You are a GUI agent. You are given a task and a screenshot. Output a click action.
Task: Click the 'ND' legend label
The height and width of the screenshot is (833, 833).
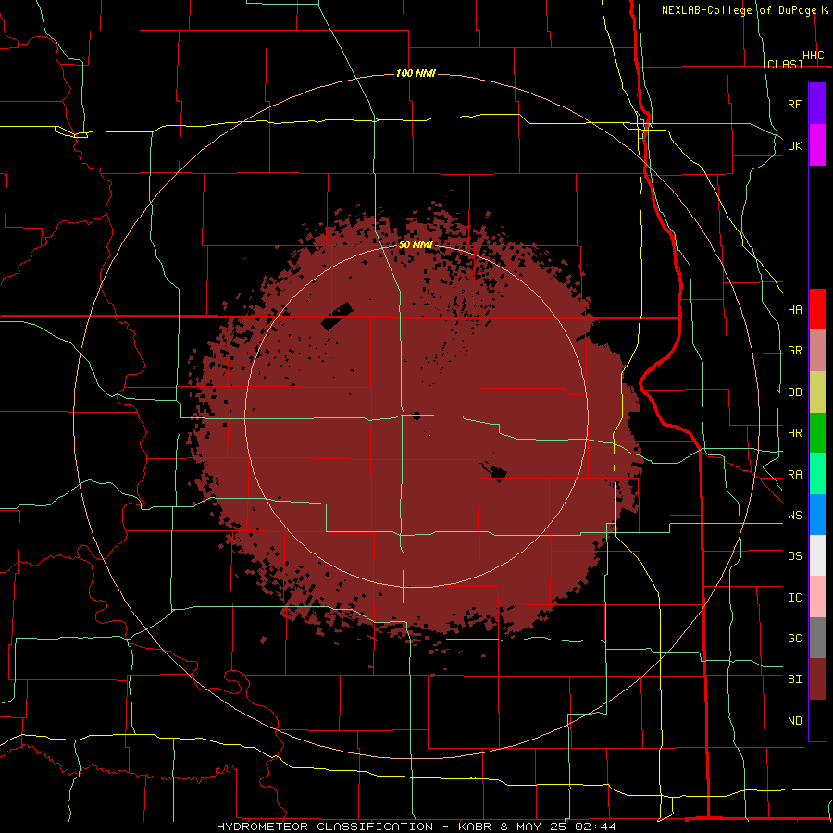[795, 721]
